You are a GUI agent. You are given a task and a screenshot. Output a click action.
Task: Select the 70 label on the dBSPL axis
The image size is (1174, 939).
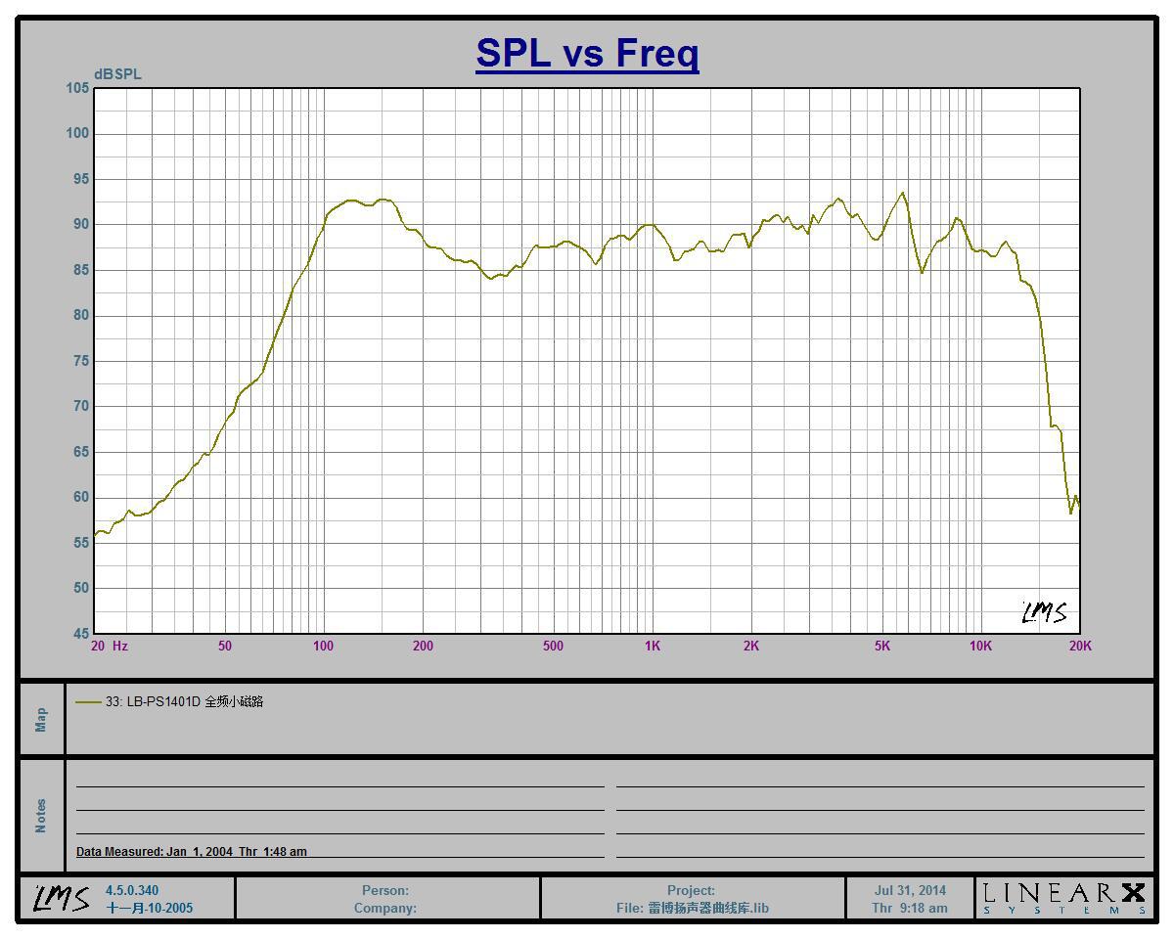[x=81, y=406]
